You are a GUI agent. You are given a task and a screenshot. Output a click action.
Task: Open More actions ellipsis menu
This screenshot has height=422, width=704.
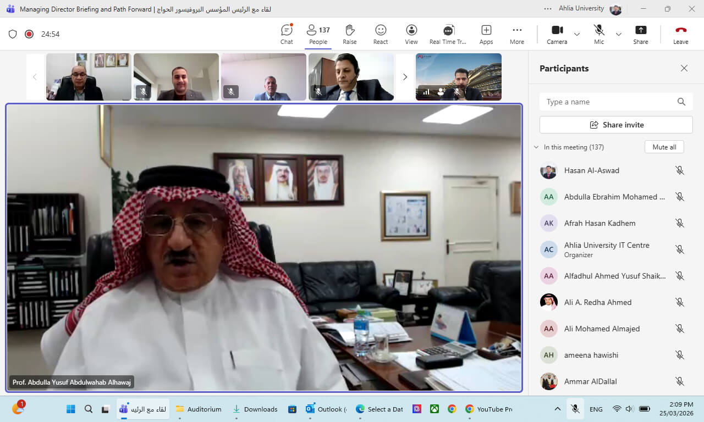pos(516,34)
